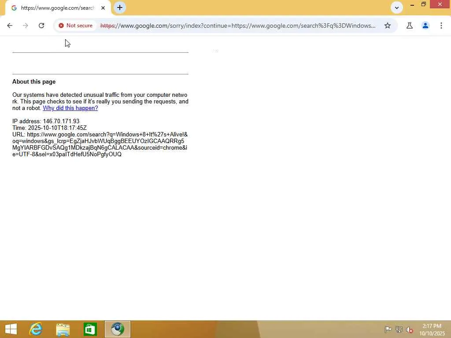Open the Windows Start button
This screenshot has height=338, width=451.
coord(11,329)
